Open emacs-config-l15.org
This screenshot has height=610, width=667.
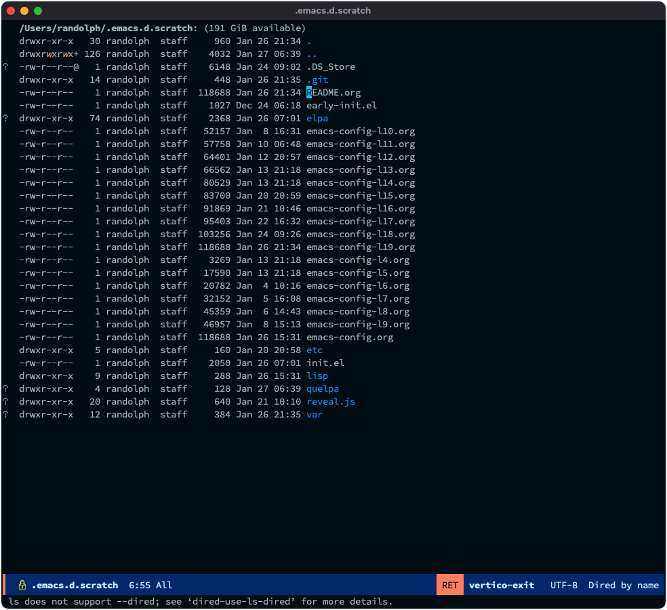click(x=361, y=196)
